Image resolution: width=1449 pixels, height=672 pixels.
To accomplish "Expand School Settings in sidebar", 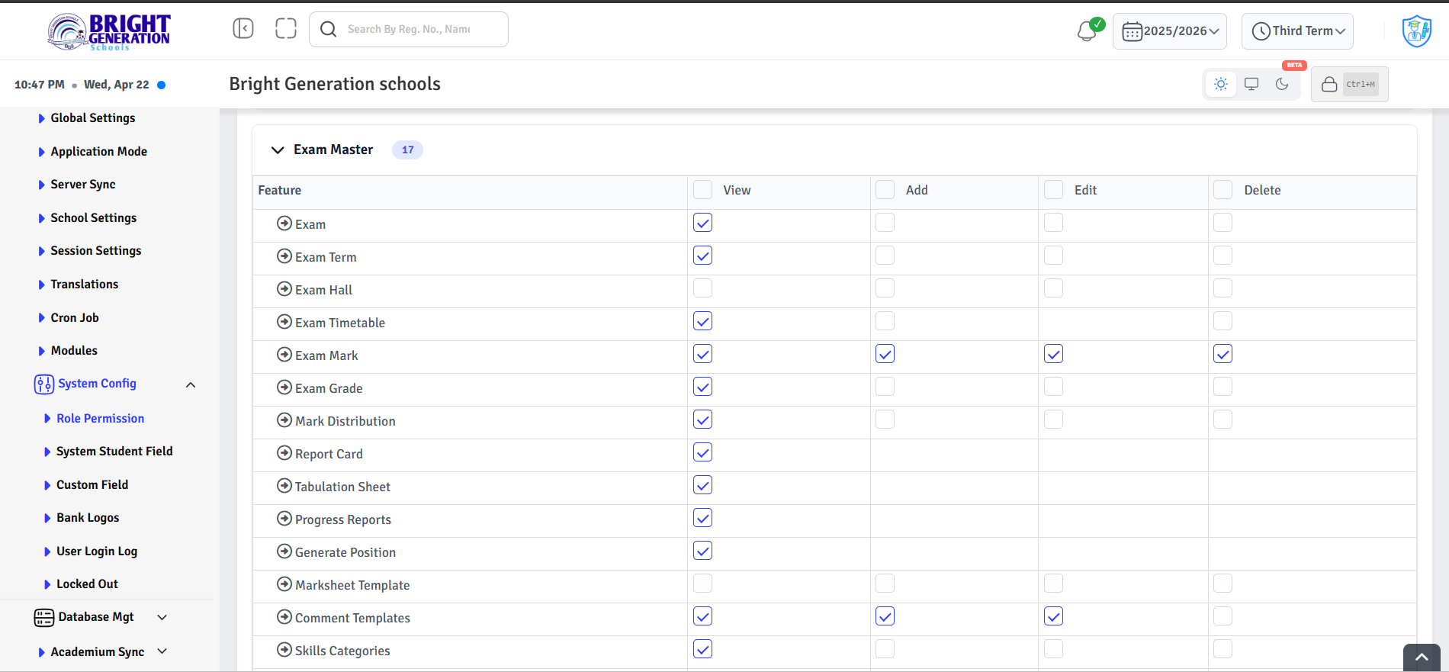I will 87,218.
